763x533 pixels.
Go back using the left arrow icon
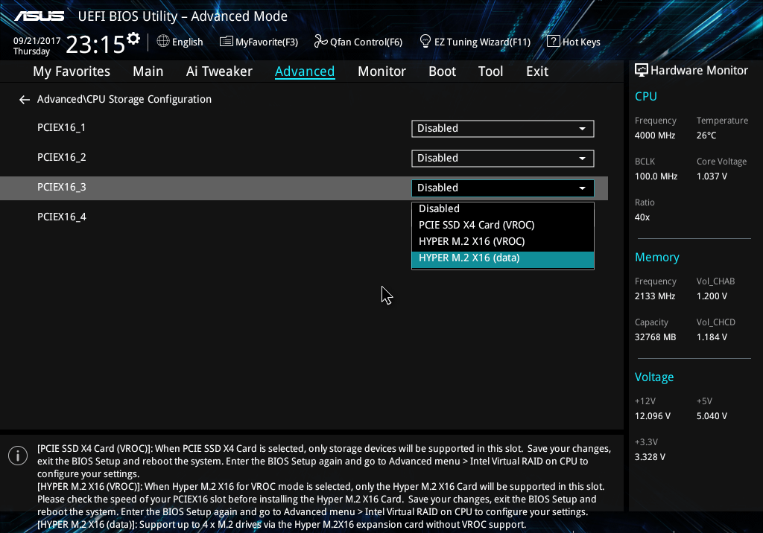(x=25, y=100)
